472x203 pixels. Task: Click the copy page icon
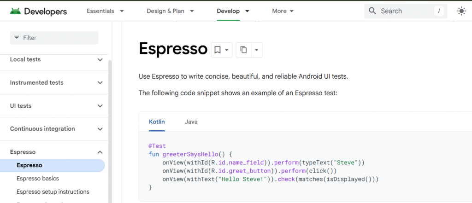pyautogui.click(x=243, y=50)
